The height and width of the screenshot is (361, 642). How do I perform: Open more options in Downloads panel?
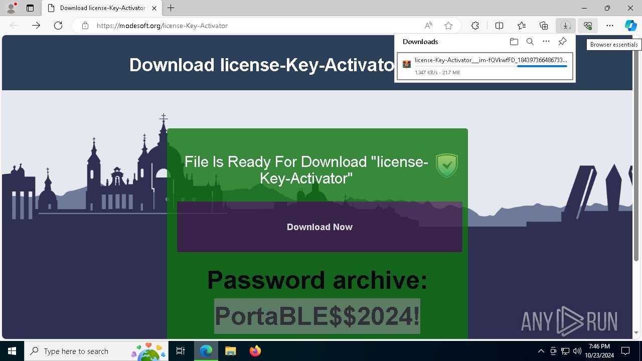point(546,42)
